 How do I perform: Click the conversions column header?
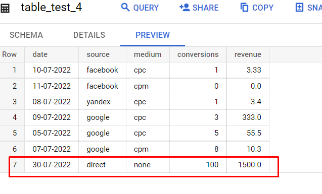(198, 54)
